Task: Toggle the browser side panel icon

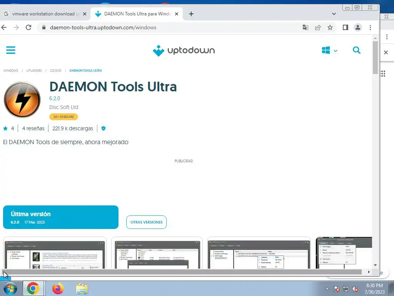Action: (345, 27)
